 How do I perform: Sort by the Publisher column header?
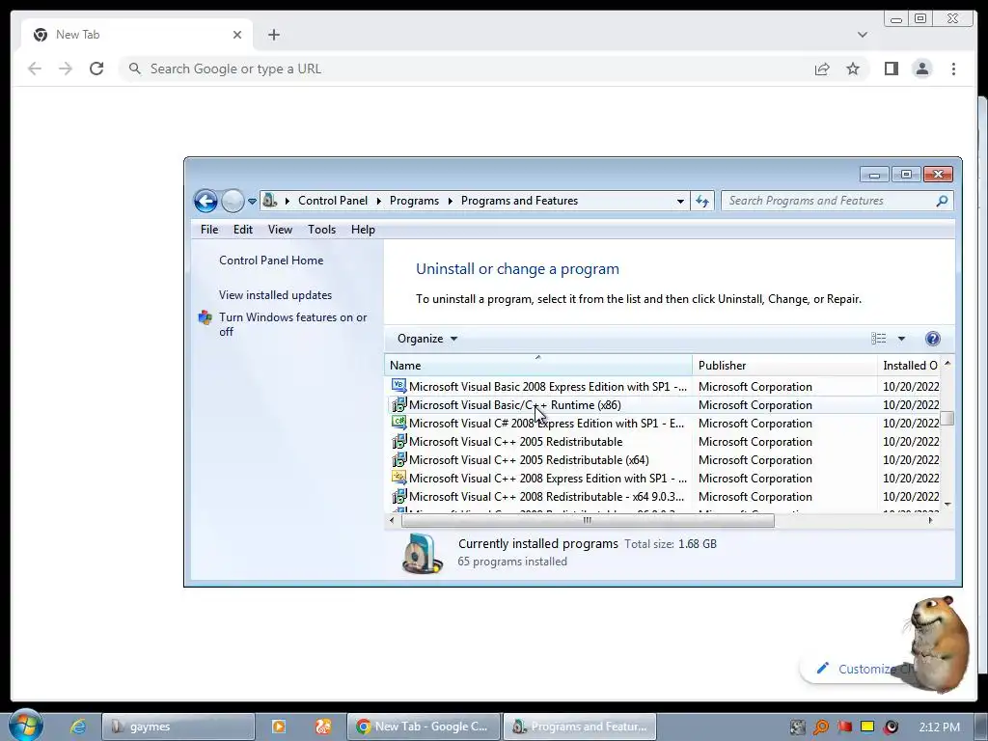[784, 366]
